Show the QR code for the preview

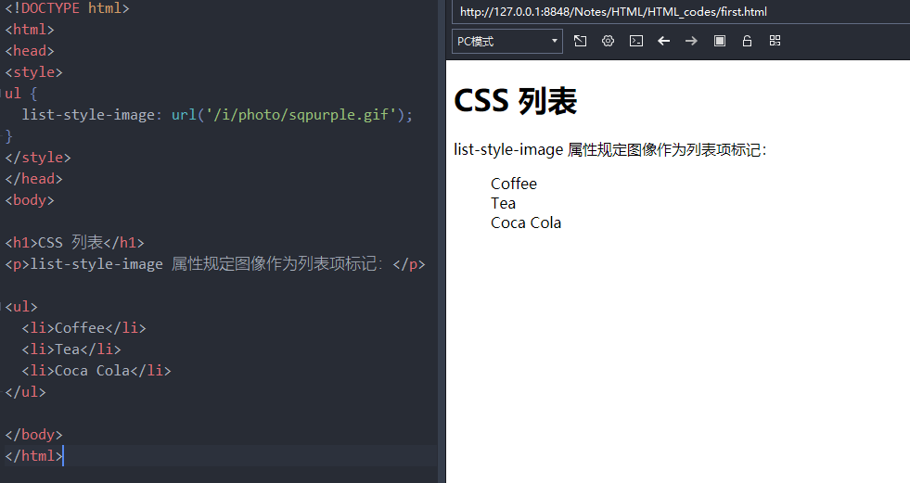tap(775, 41)
